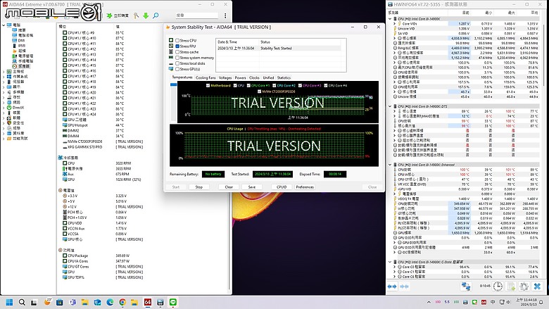The image size is (549, 309).
Task: Click the magnifier search icon in AIDA64 toolbar
Action: coord(156,15)
